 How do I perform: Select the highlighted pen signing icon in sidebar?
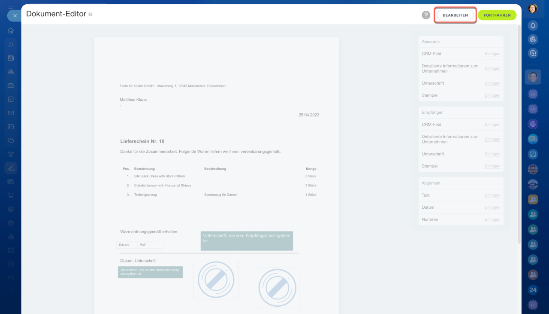click(x=11, y=168)
